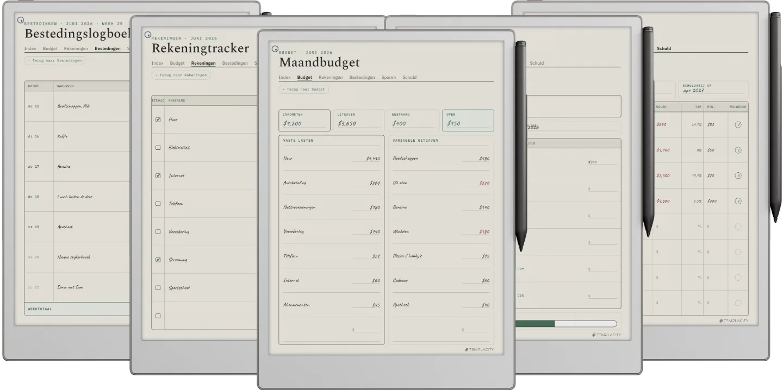
Task: Open Bestedingen tab in Rekeningtracker
Action: tap(235, 63)
